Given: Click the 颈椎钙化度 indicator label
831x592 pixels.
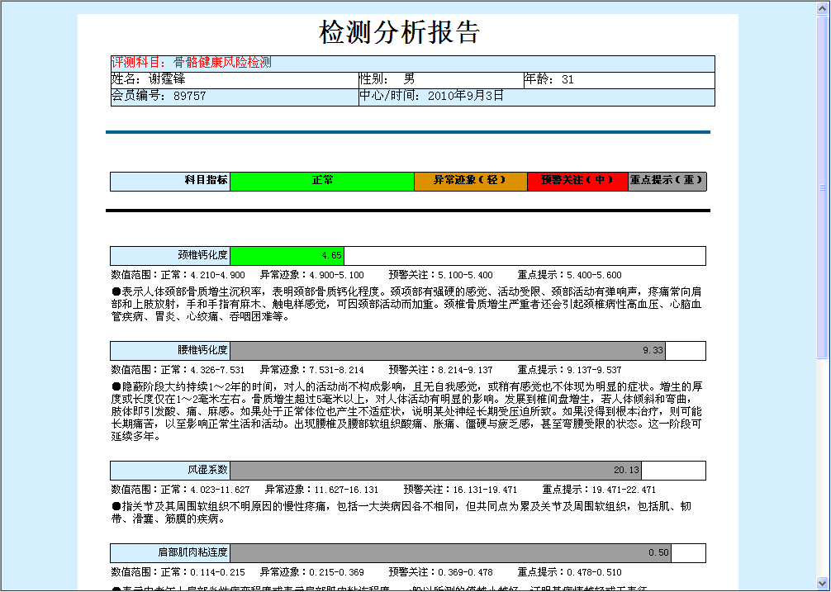Looking at the screenshot, I should click(x=170, y=256).
